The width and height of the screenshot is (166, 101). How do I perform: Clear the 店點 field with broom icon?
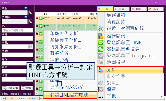pyautogui.click(x=30, y=13)
